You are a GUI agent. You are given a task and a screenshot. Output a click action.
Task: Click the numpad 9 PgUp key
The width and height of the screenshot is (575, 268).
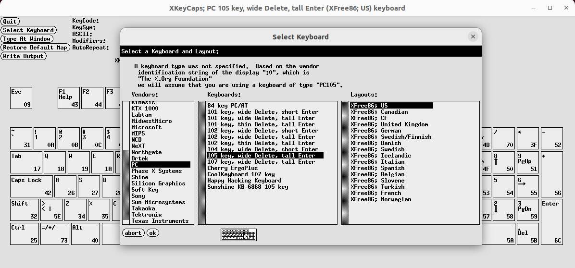click(528, 162)
